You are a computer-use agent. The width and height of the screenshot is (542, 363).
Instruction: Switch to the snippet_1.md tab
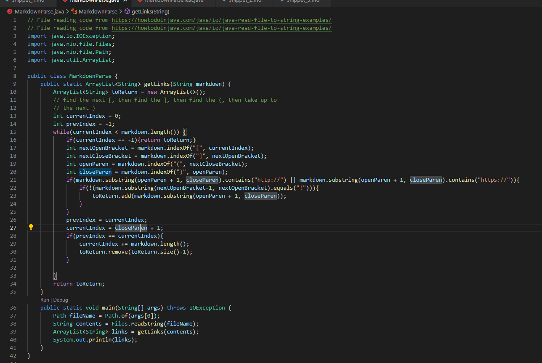(x=29, y=1)
